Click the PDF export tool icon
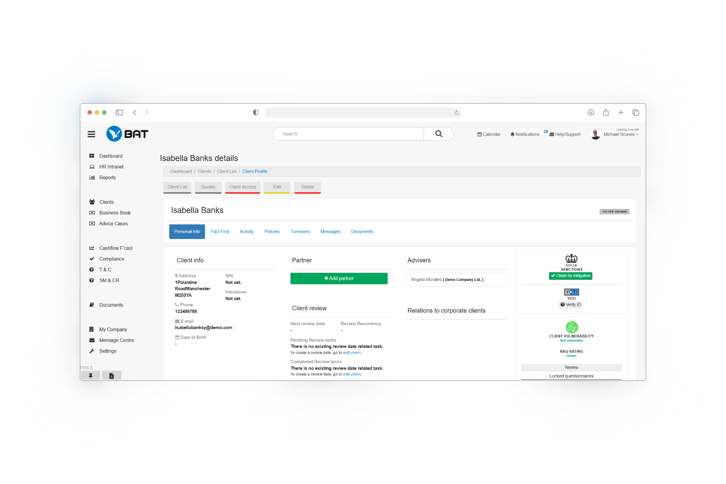Image resolution: width=726 pixels, height=484 pixels. tap(112, 375)
